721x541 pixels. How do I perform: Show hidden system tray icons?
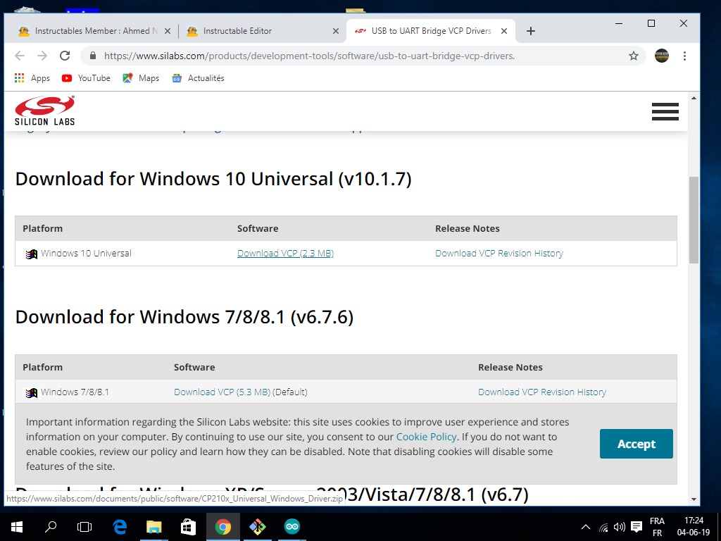pyautogui.click(x=585, y=527)
